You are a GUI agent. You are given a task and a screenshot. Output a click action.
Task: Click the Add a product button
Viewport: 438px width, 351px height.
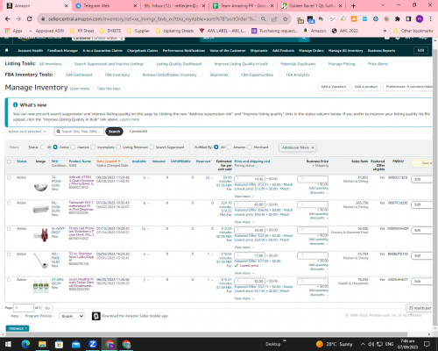click(366, 87)
